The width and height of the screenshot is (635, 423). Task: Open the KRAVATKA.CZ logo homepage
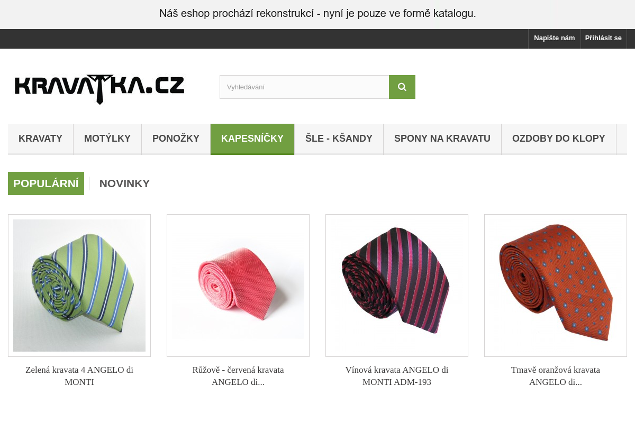[99, 89]
